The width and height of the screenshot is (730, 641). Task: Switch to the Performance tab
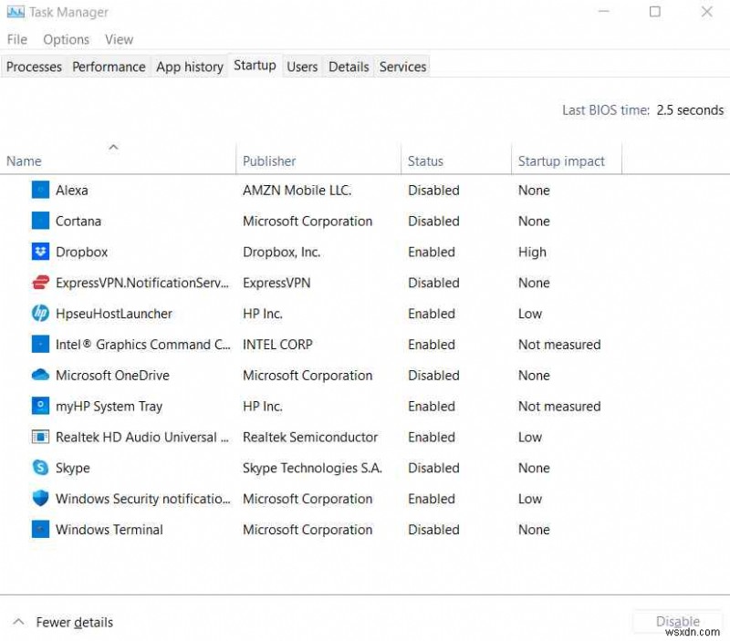pyautogui.click(x=109, y=67)
